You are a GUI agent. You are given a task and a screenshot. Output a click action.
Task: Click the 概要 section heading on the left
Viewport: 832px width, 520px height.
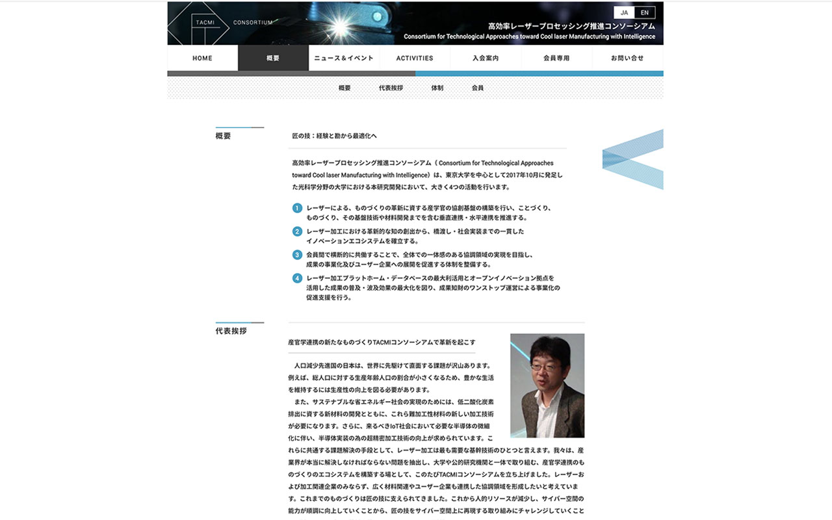point(223,136)
